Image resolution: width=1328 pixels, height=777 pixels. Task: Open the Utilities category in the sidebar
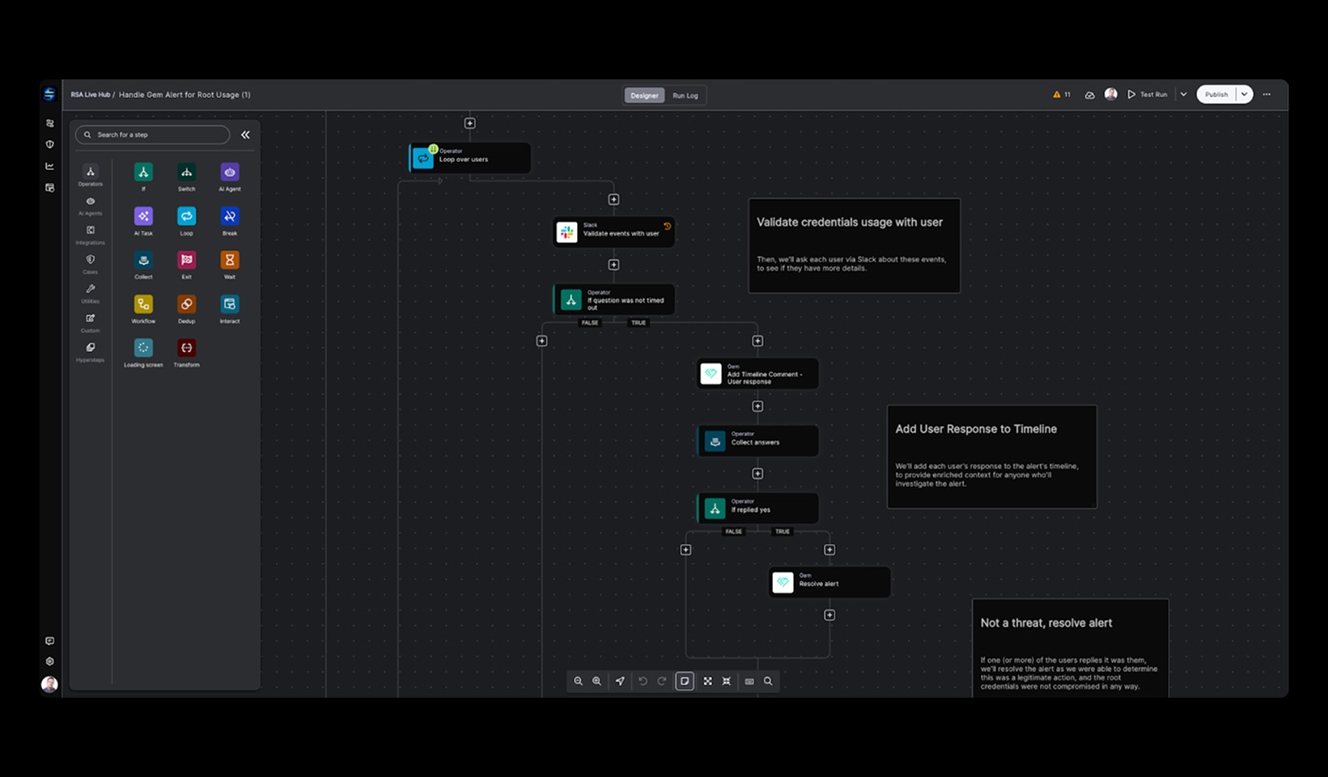tap(91, 291)
